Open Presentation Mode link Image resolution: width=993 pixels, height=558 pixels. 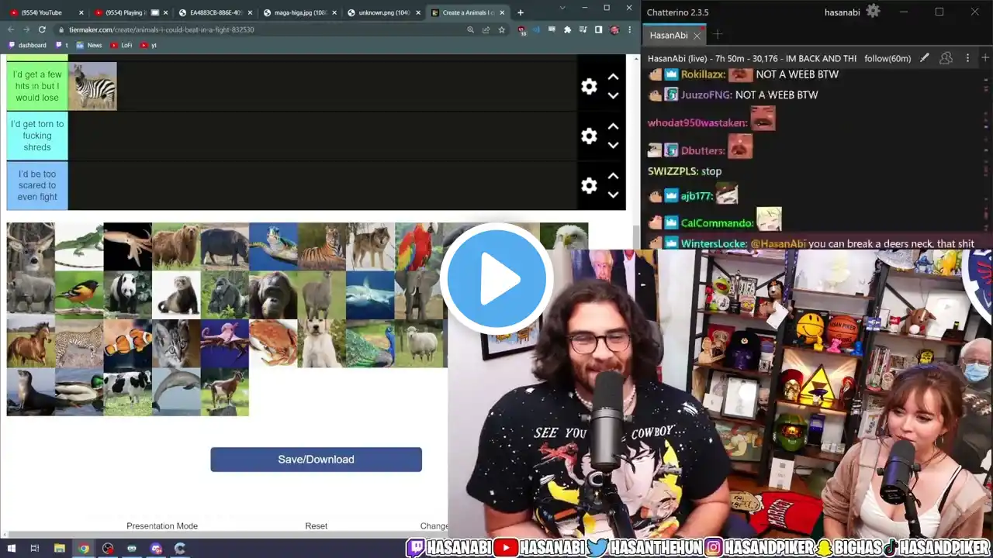pyautogui.click(x=162, y=526)
